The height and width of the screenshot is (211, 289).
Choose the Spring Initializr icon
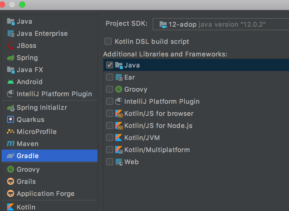tap(11, 108)
